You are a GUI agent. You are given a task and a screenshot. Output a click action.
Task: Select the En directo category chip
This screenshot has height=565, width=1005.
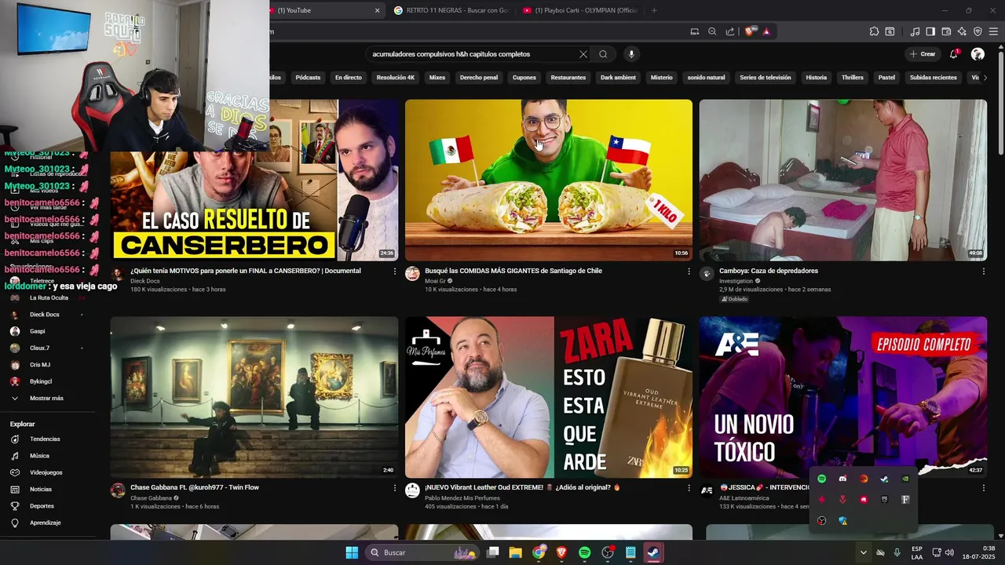click(x=348, y=78)
